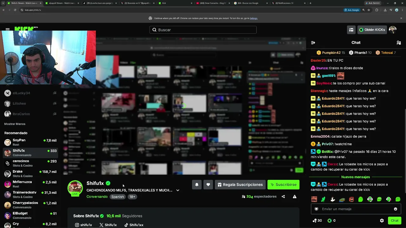406x228 pixels.
Task: Switch to the Omar Camacho YouTube tab
Action: 213,3
